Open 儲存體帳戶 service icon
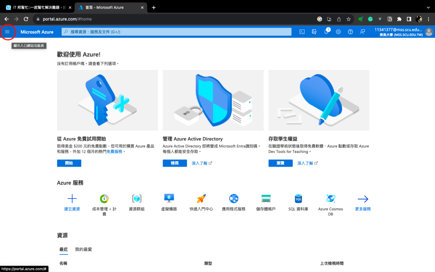435x272 pixels. 266,199
